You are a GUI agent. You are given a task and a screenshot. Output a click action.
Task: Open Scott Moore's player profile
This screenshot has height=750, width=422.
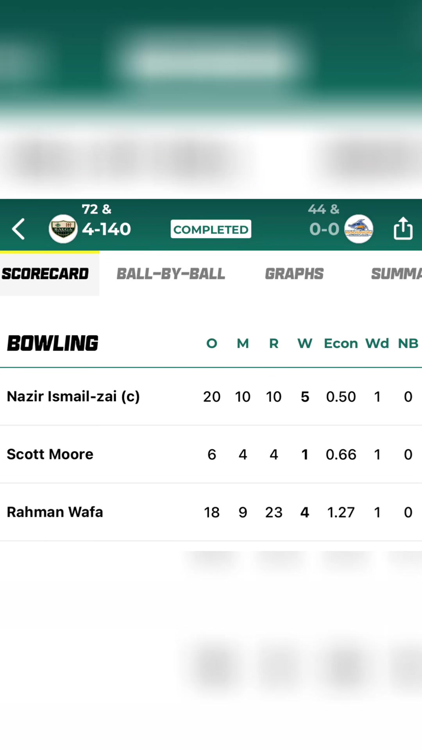point(50,454)
